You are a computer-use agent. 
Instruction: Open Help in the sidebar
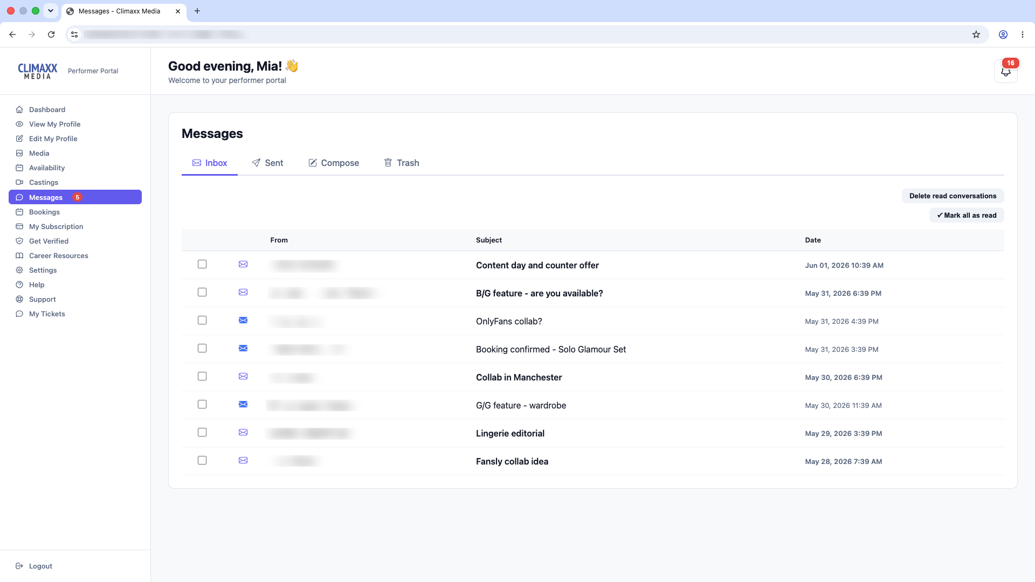[75, 285]
